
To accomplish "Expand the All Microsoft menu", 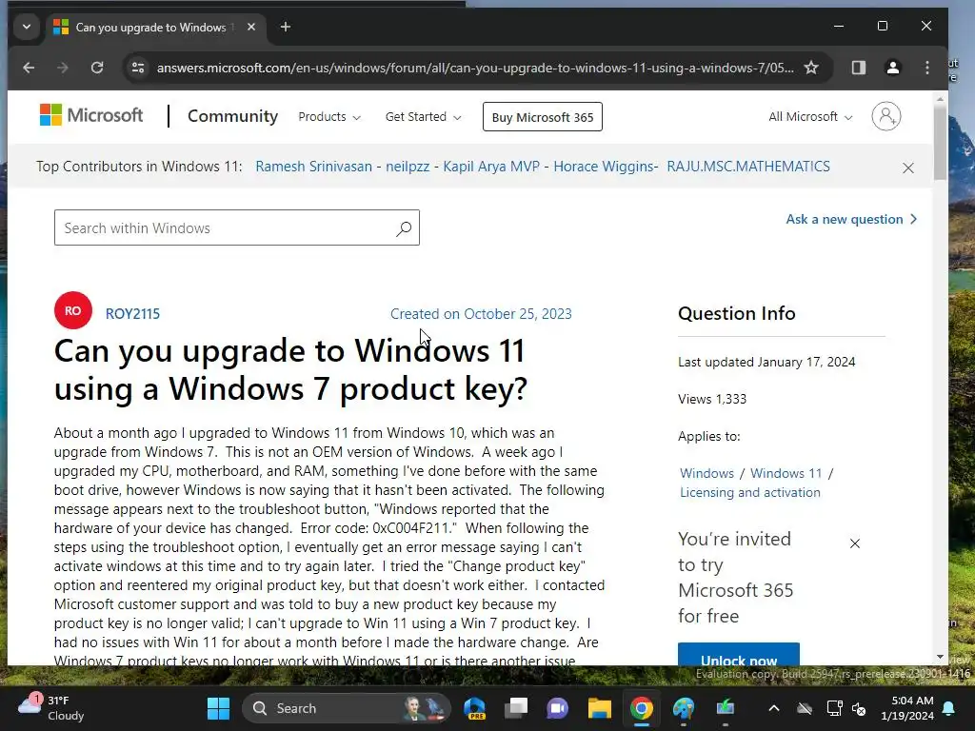I will pos(809,117).
